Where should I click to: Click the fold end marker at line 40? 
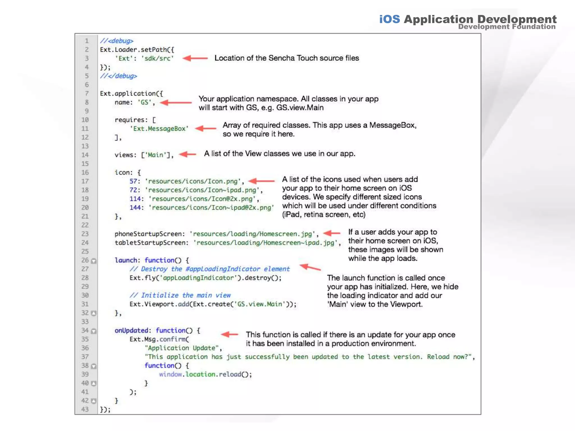[94, 383]
